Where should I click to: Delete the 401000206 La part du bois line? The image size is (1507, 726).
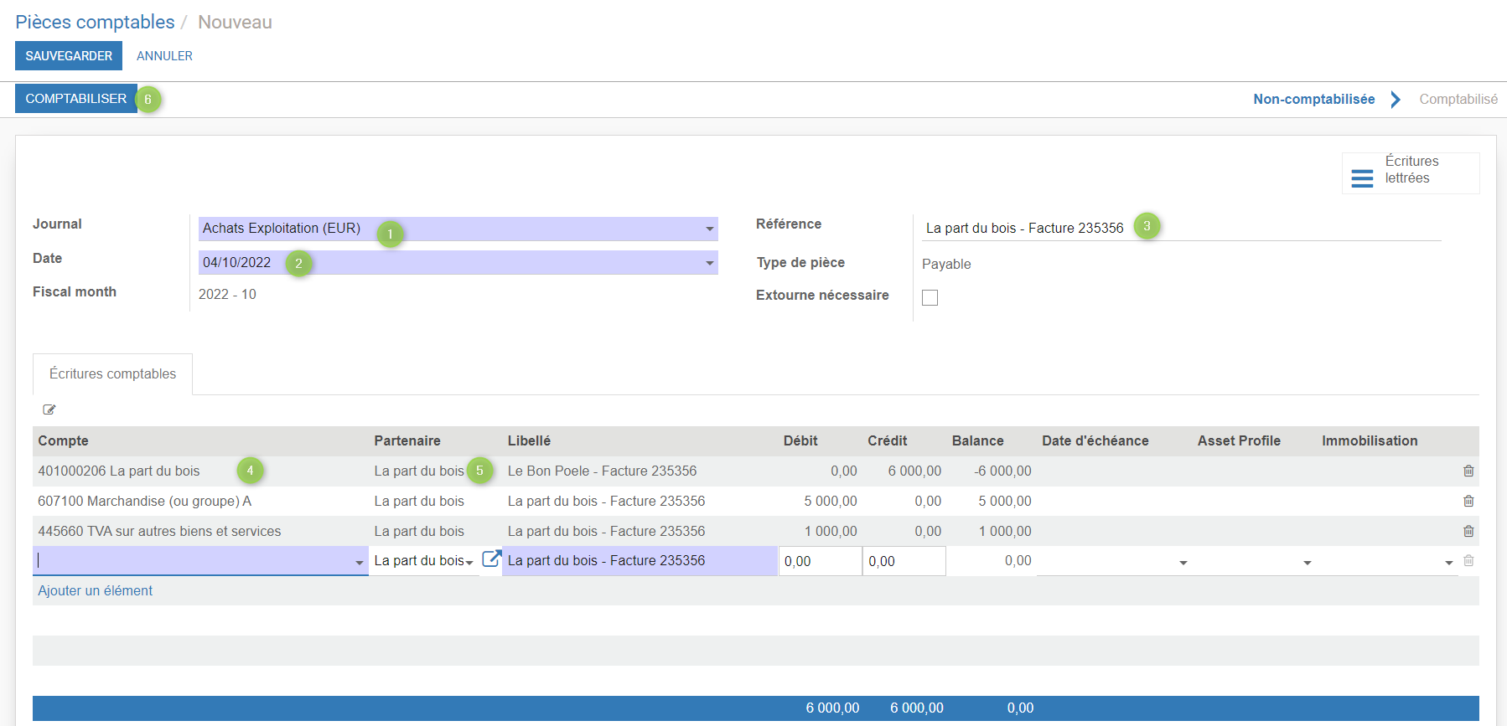pyautogui.click(x=1468, y=471)
